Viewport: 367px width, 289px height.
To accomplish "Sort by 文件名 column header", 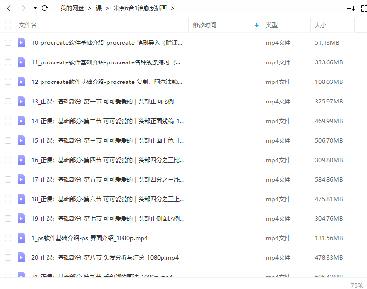I will point(28,25).
